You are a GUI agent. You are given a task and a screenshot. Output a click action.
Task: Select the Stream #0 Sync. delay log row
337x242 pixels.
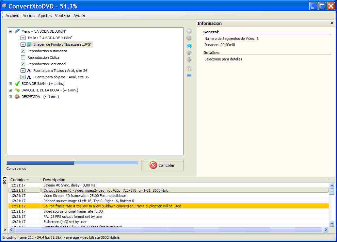click(x=168, y=185)
